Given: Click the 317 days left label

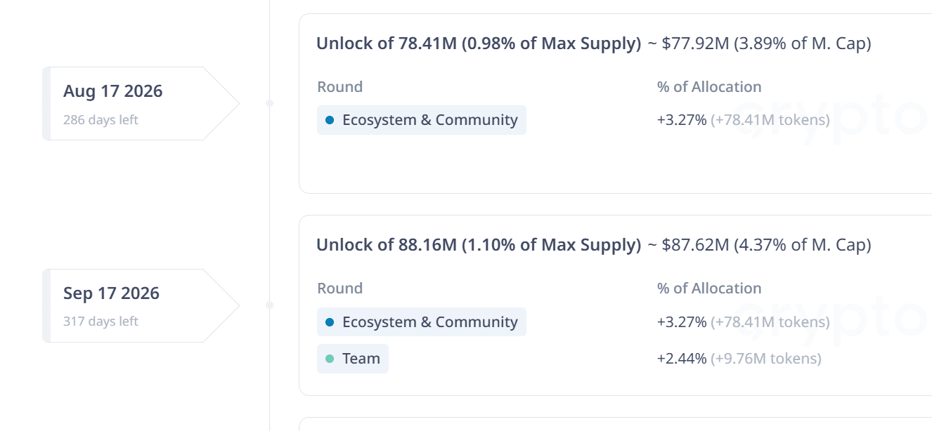Looking at the screenshot, I should pyautogui.click(x=101, y=321).
